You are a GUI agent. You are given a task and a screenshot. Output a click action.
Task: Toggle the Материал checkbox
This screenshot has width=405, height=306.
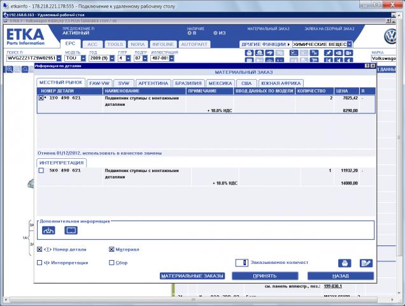click(x=111, y=249)
